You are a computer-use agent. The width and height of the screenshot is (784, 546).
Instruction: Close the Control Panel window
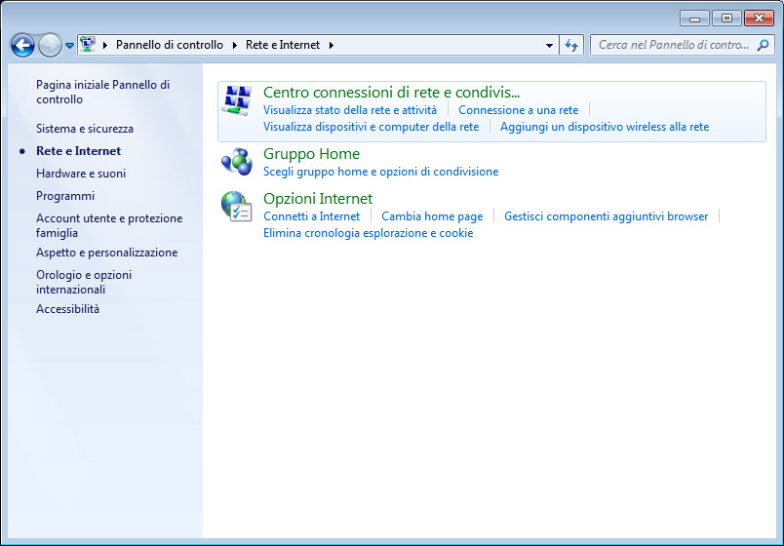(x=759, y=19)
